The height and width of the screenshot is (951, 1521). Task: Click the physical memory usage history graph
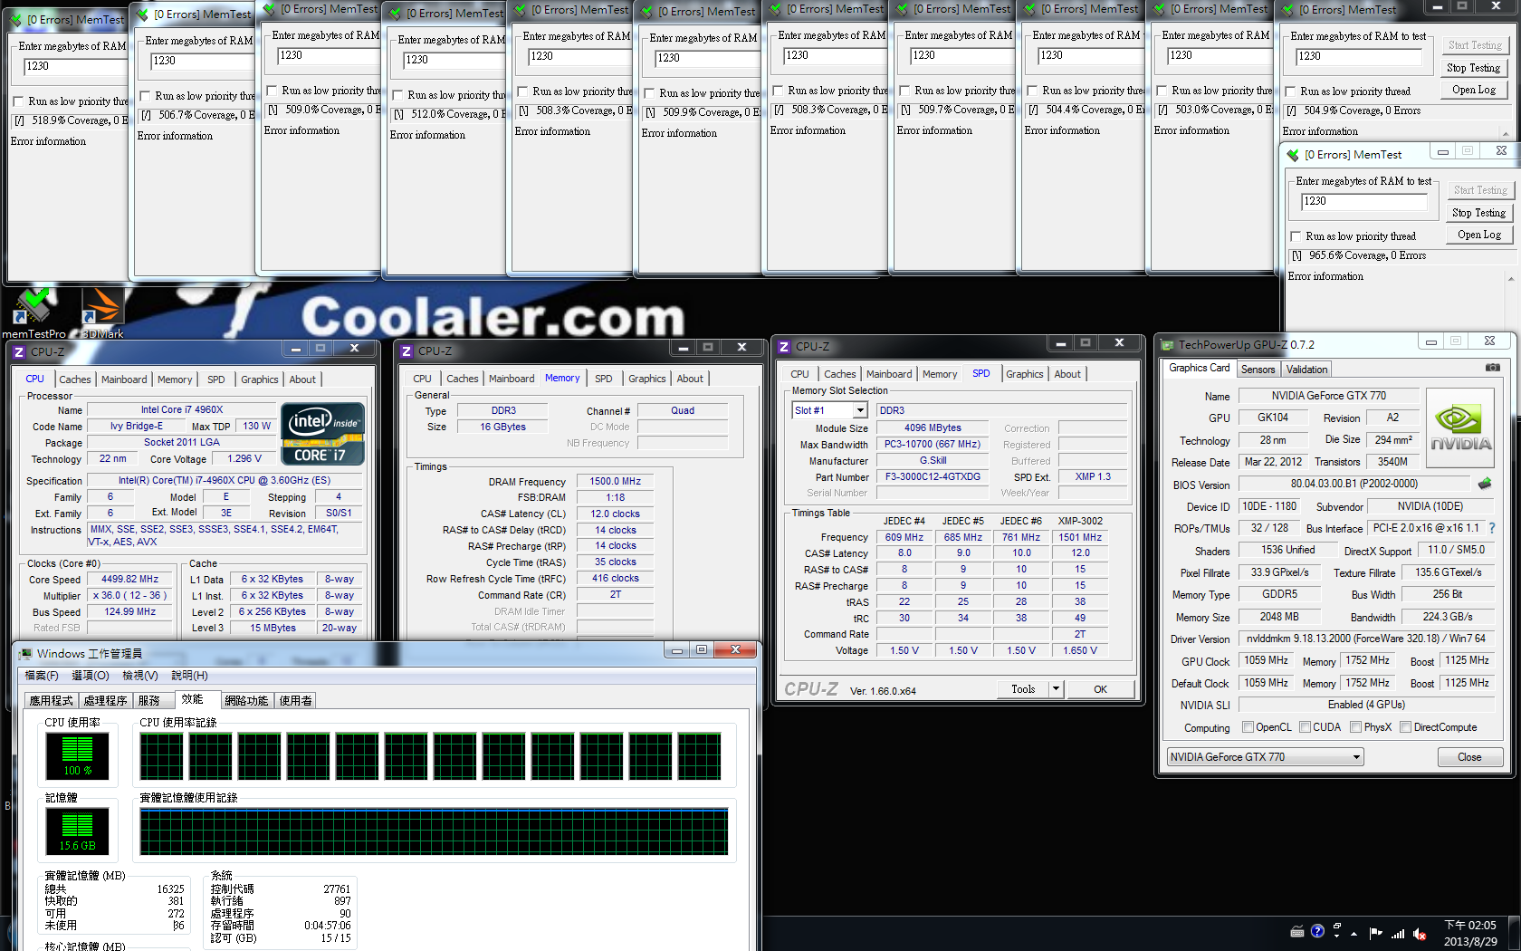pos(434,831)
